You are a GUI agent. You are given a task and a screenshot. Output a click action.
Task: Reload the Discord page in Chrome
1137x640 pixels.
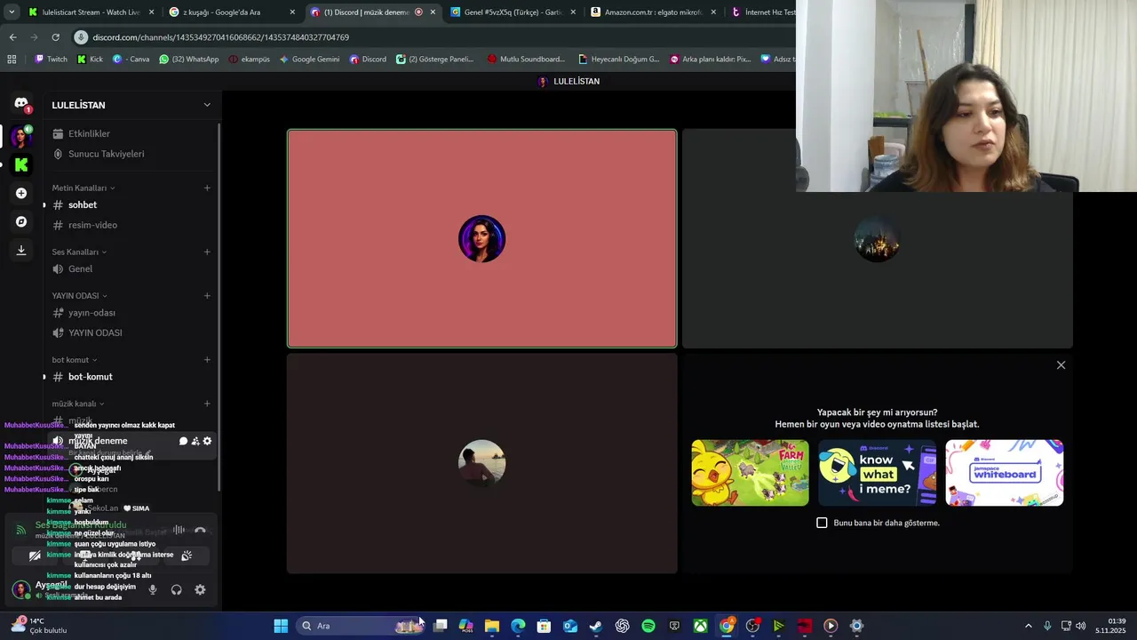pyautogui.click(x=55, y=37)
